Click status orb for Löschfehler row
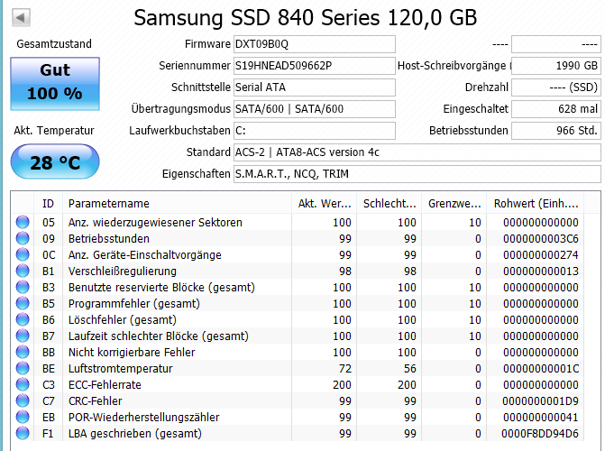The image size is (605, 451). point(23,319)
